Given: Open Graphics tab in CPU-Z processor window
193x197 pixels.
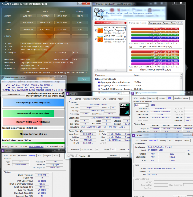Looking at the screenshot, I should coord(112,99).
